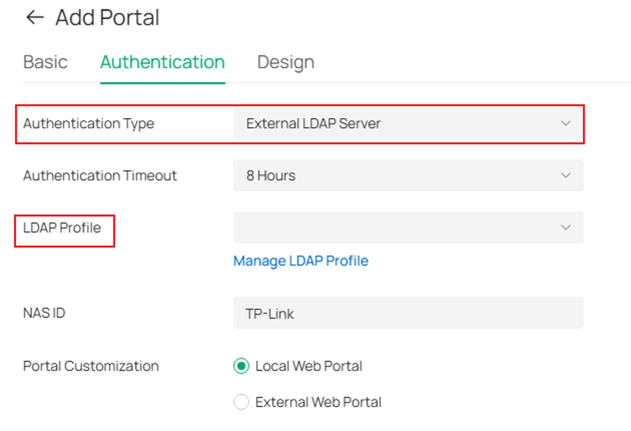The height and width of the screenshot is (431, 631).
Task: Choose the External Web Portal radio button
Action: tap(241, 401)
